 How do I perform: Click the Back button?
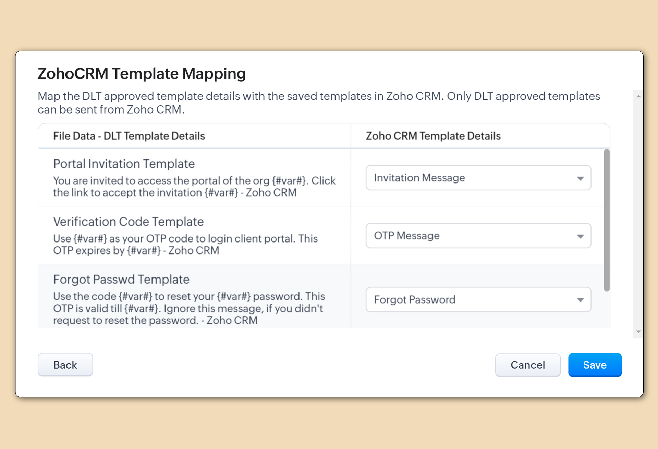point(65,365)
